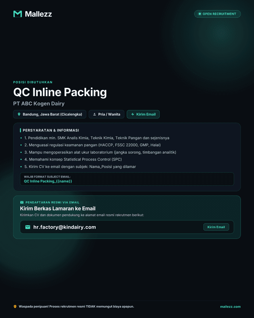Click the PT ABC Kogen Dairy company name
The width and height of the screenshot is (254, 318).
pos(39,103)
